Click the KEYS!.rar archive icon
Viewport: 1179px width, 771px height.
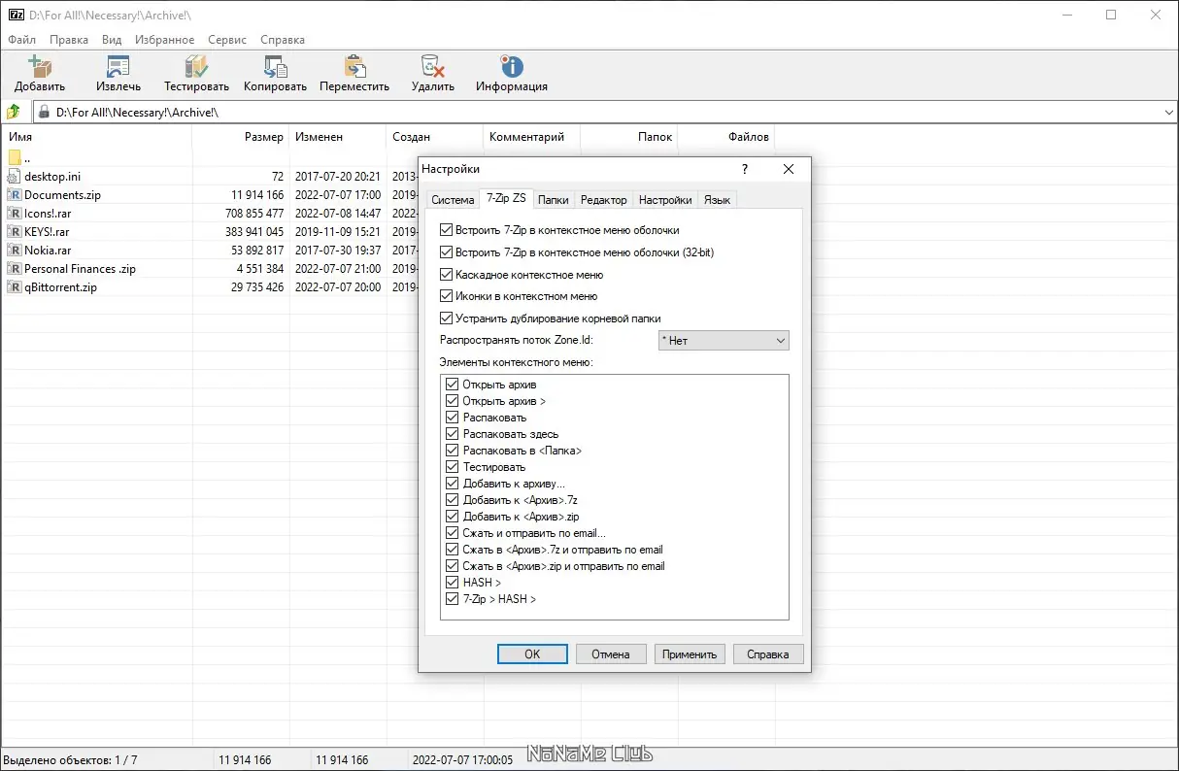(15, 232)
